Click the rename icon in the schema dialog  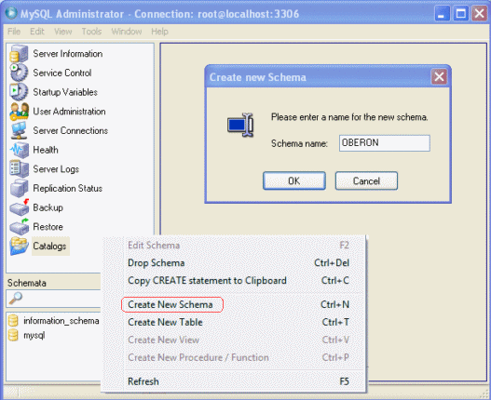[x=240, y=125]
